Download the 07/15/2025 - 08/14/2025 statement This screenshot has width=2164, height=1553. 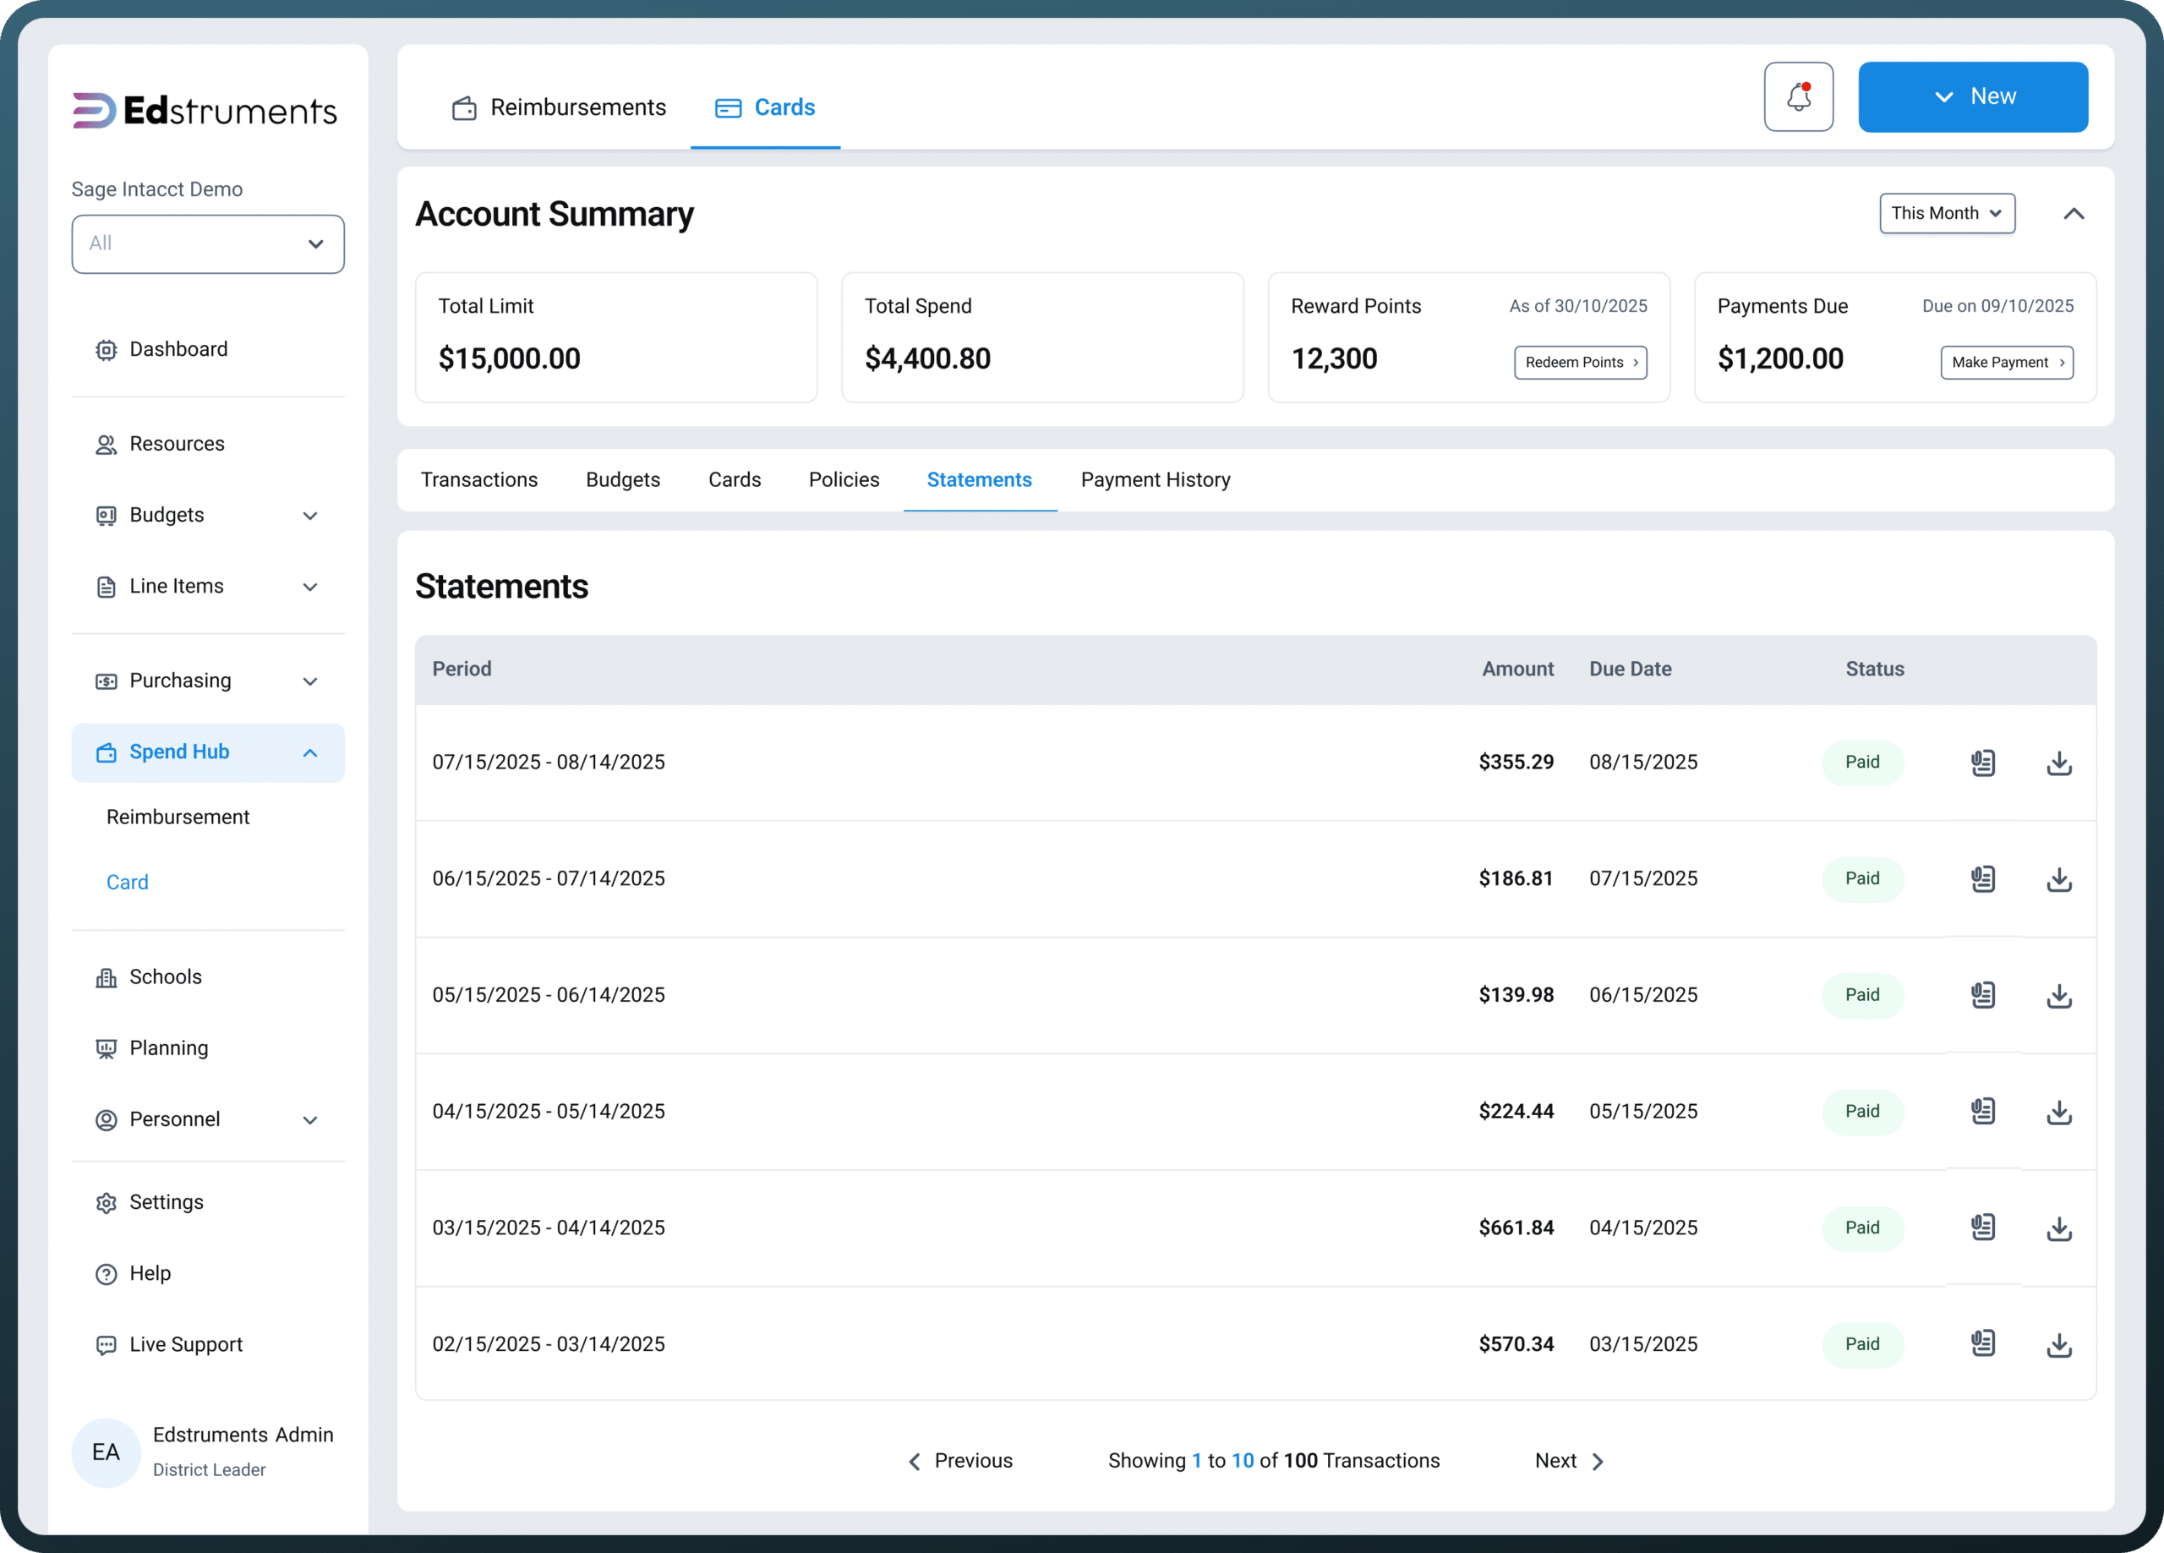tap(2058, 763)
